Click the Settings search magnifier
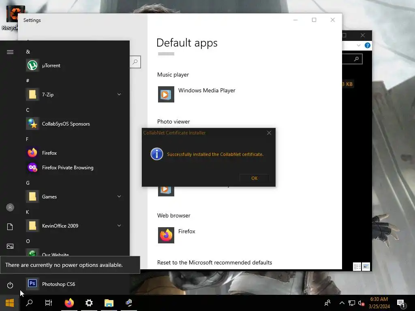 click(135, 62)
